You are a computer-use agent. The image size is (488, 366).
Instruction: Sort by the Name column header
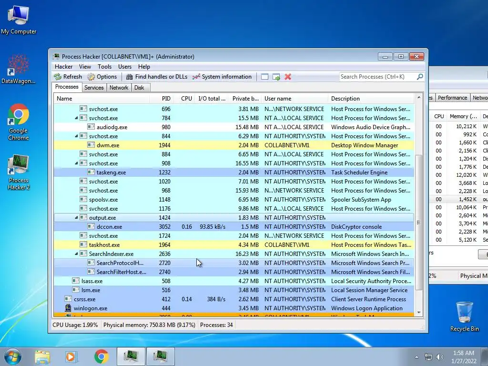coord(102,99)
